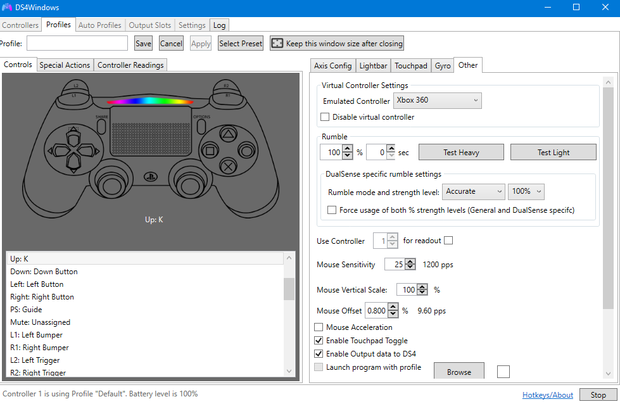Click the square button on the controller

pyautogui.click(x=208, y=151)
